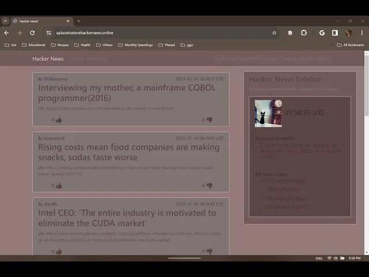Open the All Bookmarks folder
Image resolution: width=369 pixels, height=277 pixels.
[351, 45]
